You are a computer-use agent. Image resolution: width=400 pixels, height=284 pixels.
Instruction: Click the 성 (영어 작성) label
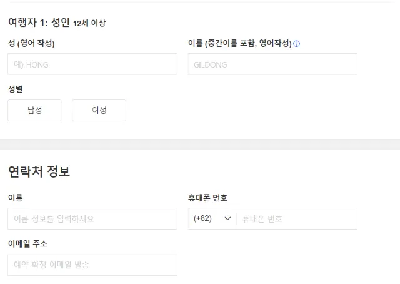[x=31, y=43]
